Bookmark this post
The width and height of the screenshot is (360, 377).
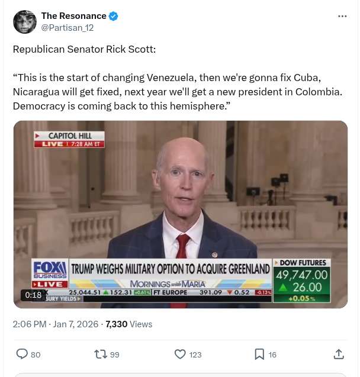(259, 355)
